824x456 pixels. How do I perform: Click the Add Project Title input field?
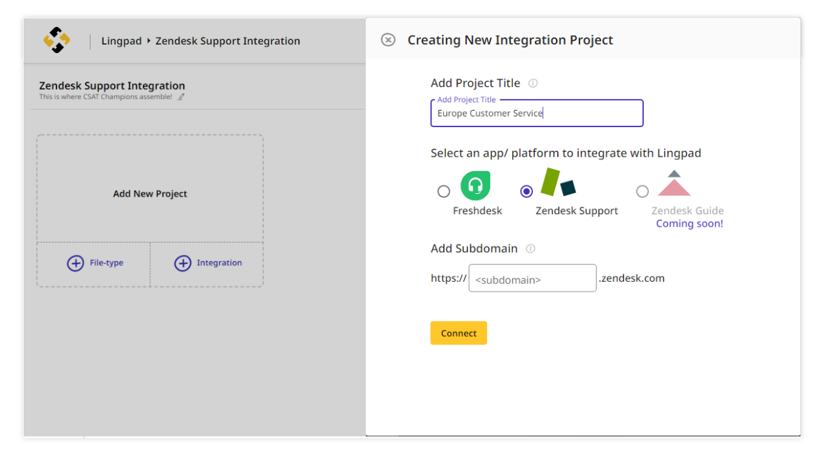(x=537, y=113)
